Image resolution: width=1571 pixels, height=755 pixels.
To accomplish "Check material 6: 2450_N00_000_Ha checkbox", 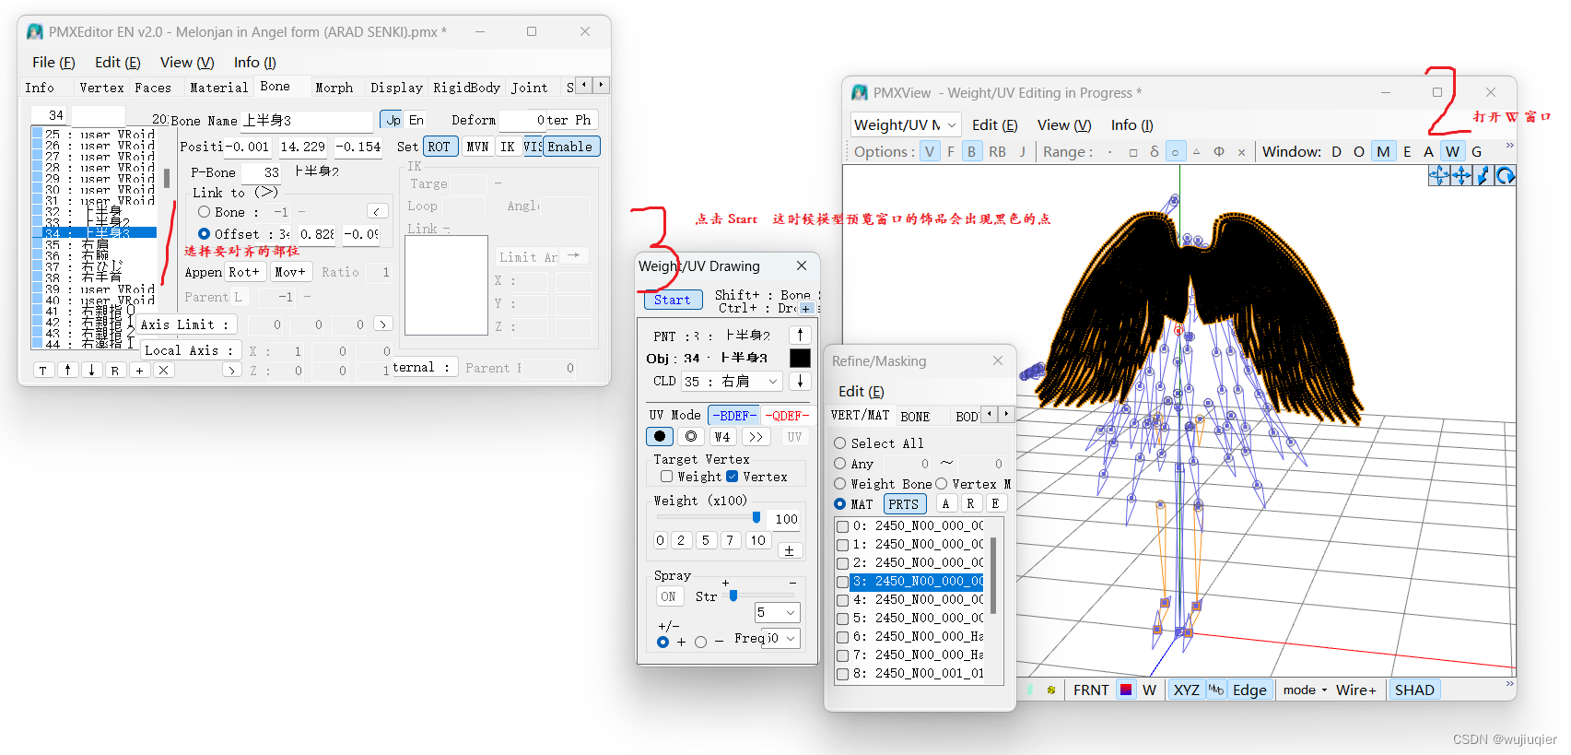I will pyautogui.click(x=842, y=637).
